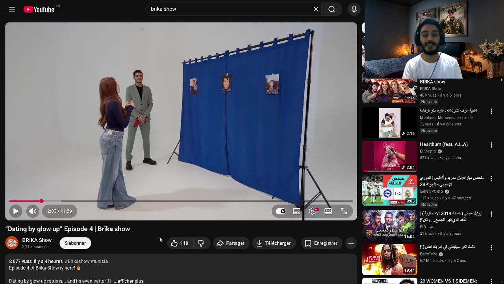504x284 pixels.
Task: Turn on subtitles with the captions icon
Action: coord(296,211)
